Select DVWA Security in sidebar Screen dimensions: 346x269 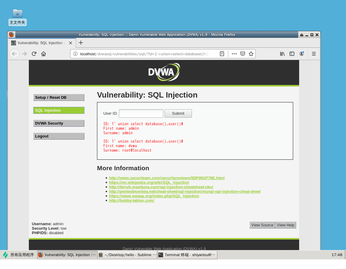pyautogui.click(x=59, y=123)
